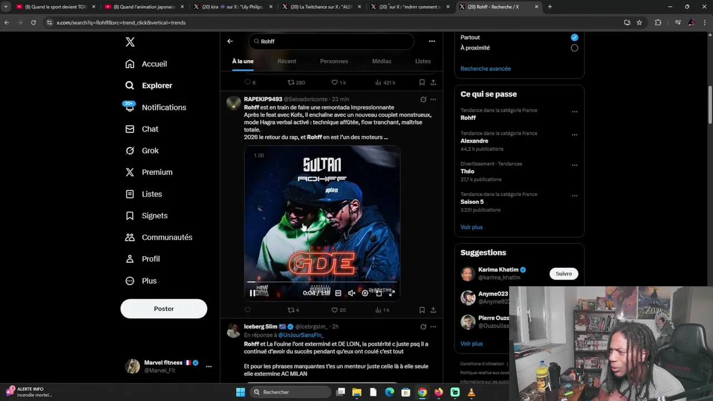Reply to the post with 6 replies
Image resolution: width=713 pixels, height=401 pixels.
pyautogui.click(x=250, y=82)
